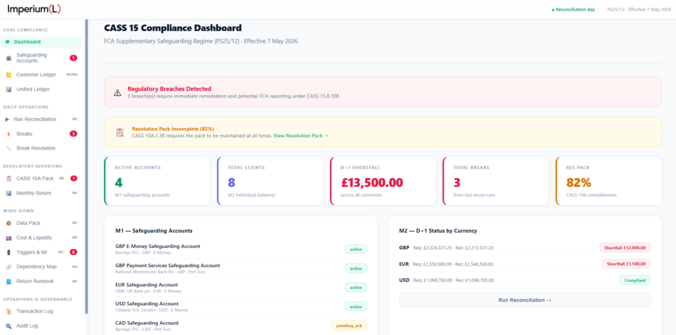Click the red badge on Safeguarding Accounts
676x335 pixels.
pyautogui.click(x=73, y=58)
